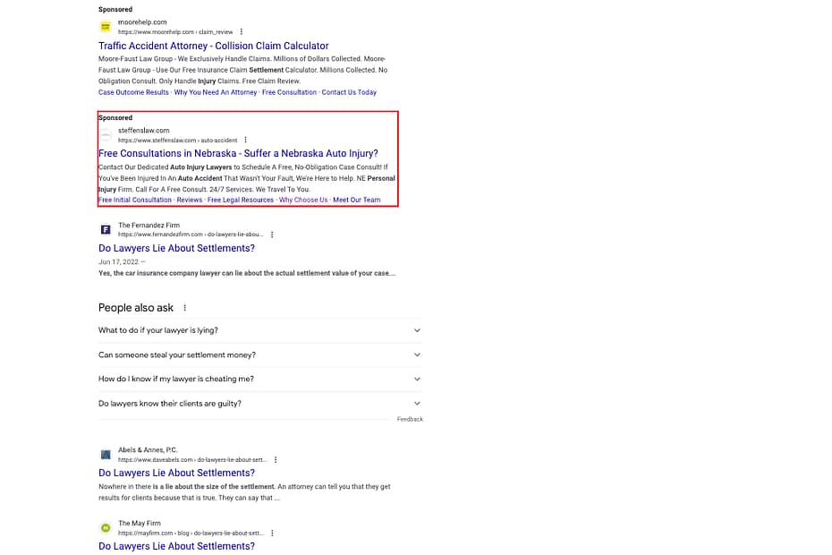Open the People also ask options menu
Viewport: 832px width, 555px height.
coord(184,308)
